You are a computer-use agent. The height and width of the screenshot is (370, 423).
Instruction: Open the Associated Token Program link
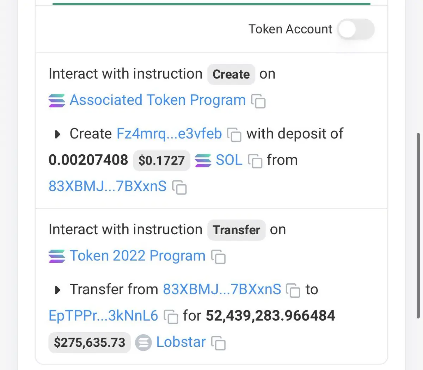click(x=157, y=100)
